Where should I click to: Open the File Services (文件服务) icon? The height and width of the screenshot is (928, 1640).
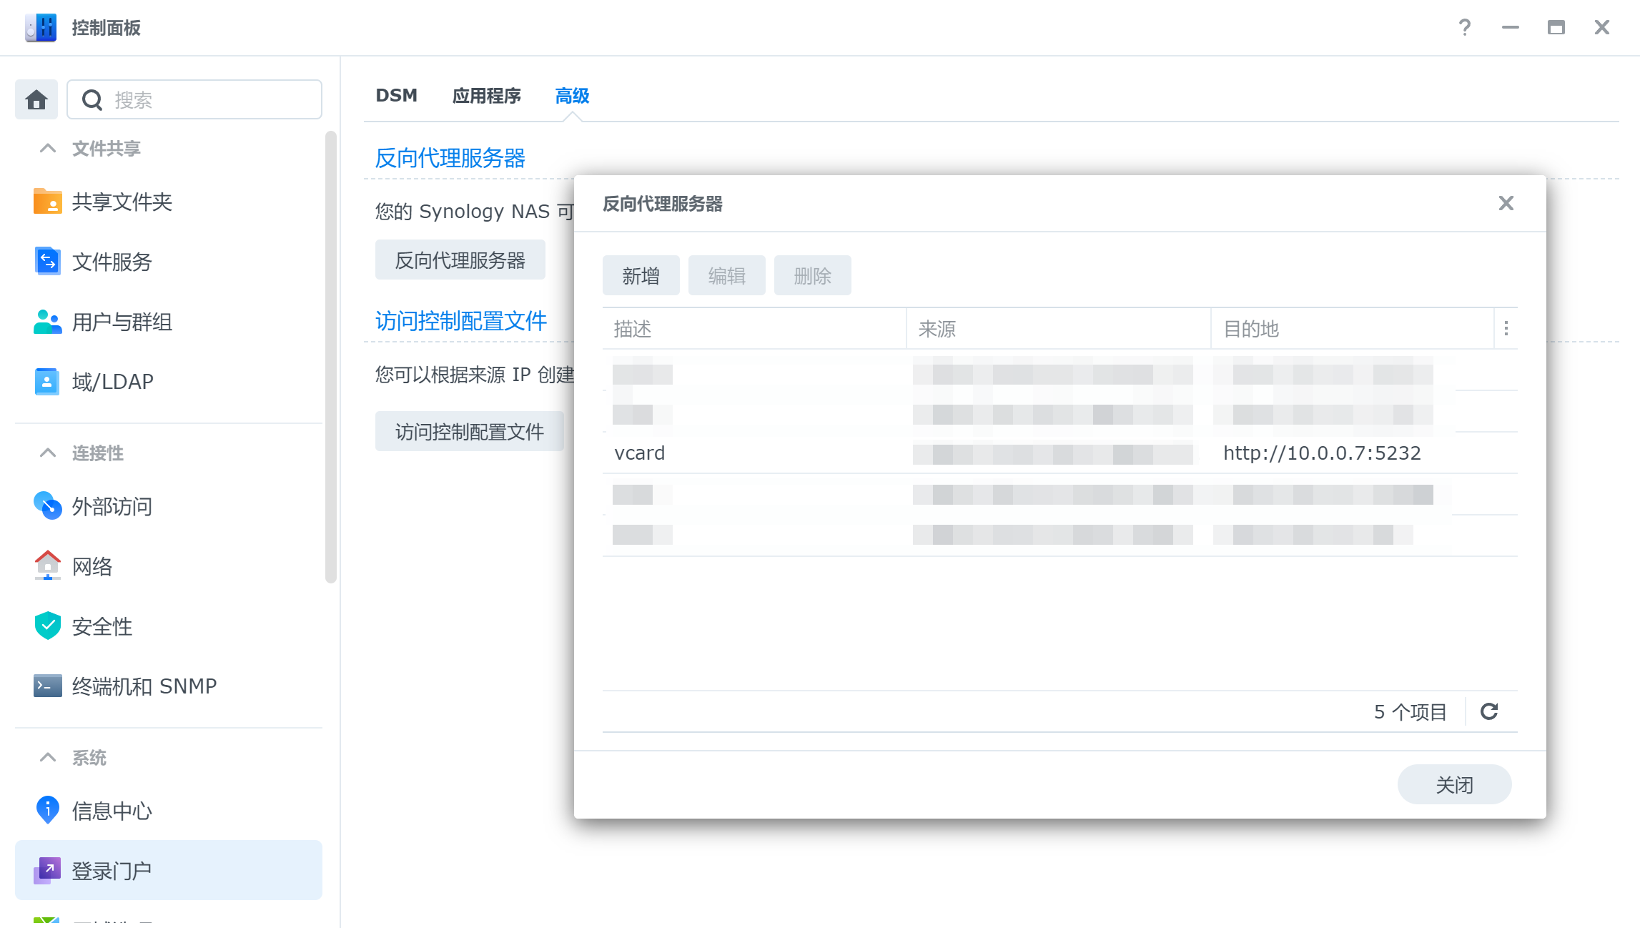coord(47,262)
